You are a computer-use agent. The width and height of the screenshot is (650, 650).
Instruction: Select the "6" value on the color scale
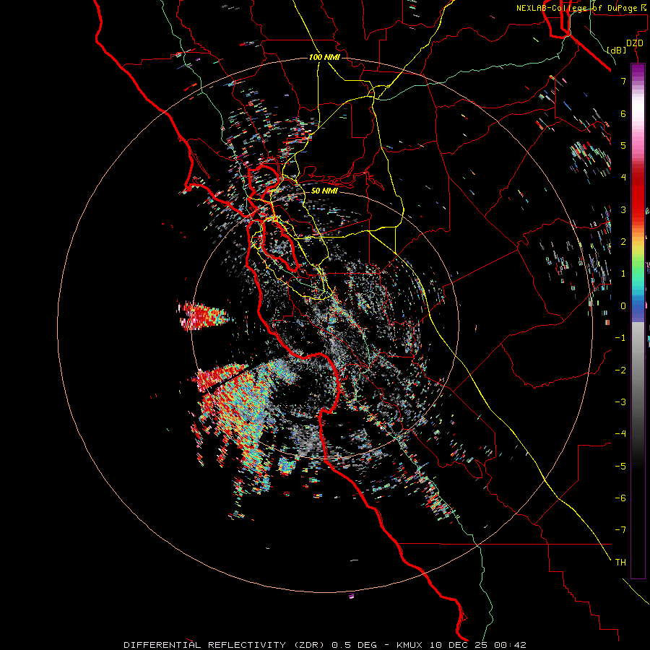pos(623,113)
